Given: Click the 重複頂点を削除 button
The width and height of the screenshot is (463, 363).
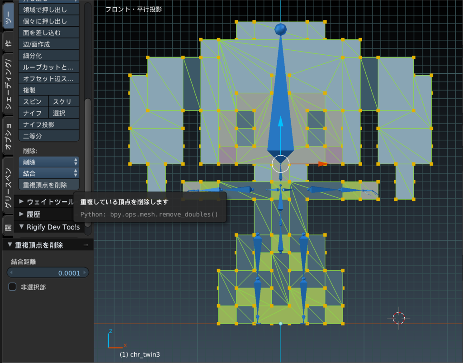Looking at the screenshot, I should coord(49,185).
